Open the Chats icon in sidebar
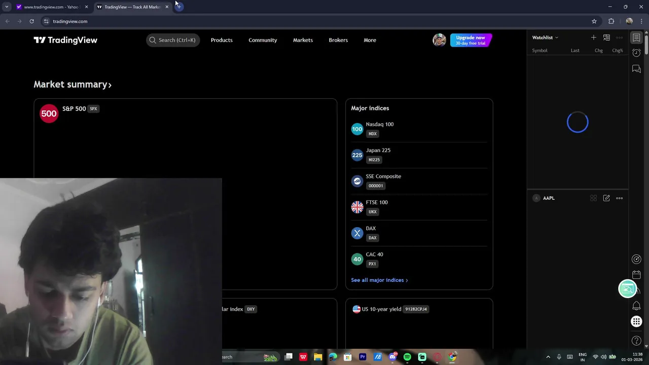Viewport: 649px width, 365px height. [x=636, y=69]
